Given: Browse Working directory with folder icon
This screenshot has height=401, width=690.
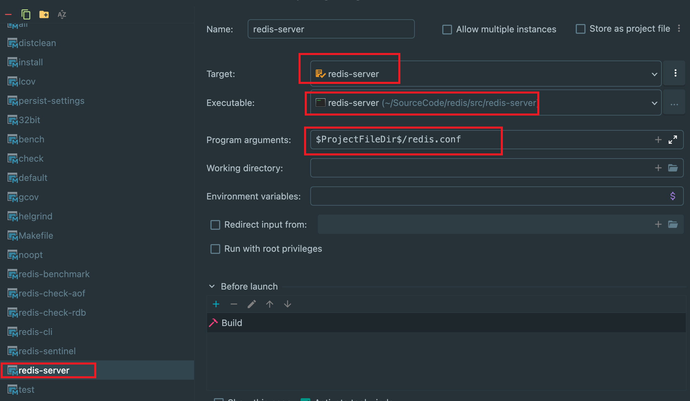Looking at the screenshot, I should pyautogui.click(x=673, y=168).
